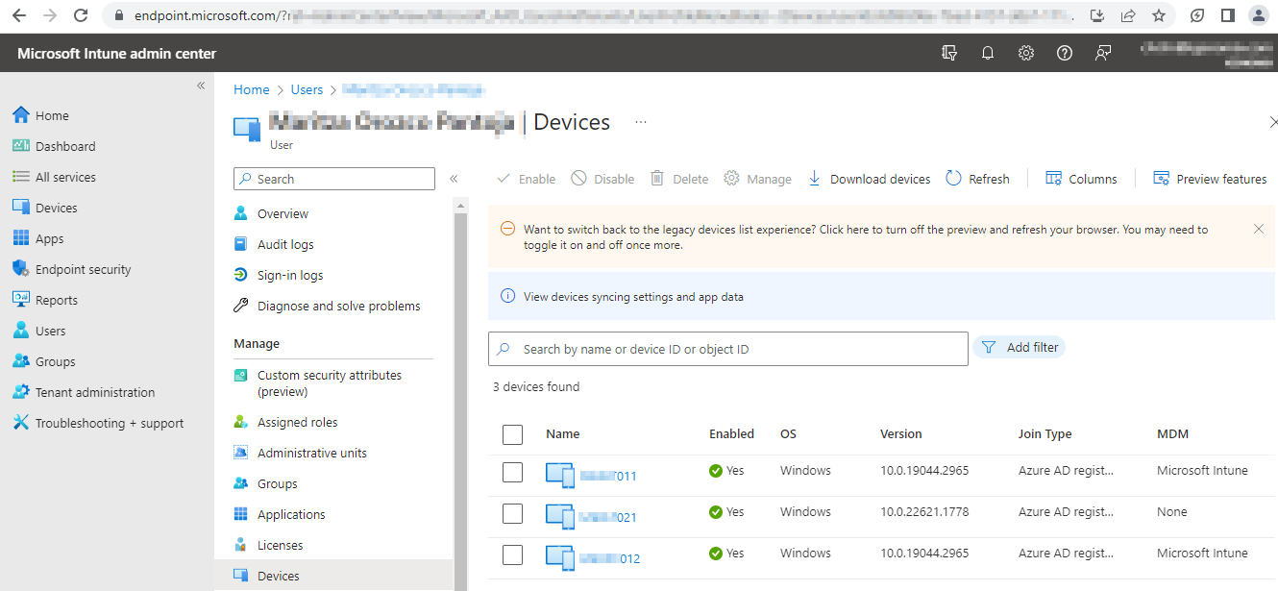Share this page from the address bar
Viewport: 1278px width, 591px height.
tap(1128, 15)
